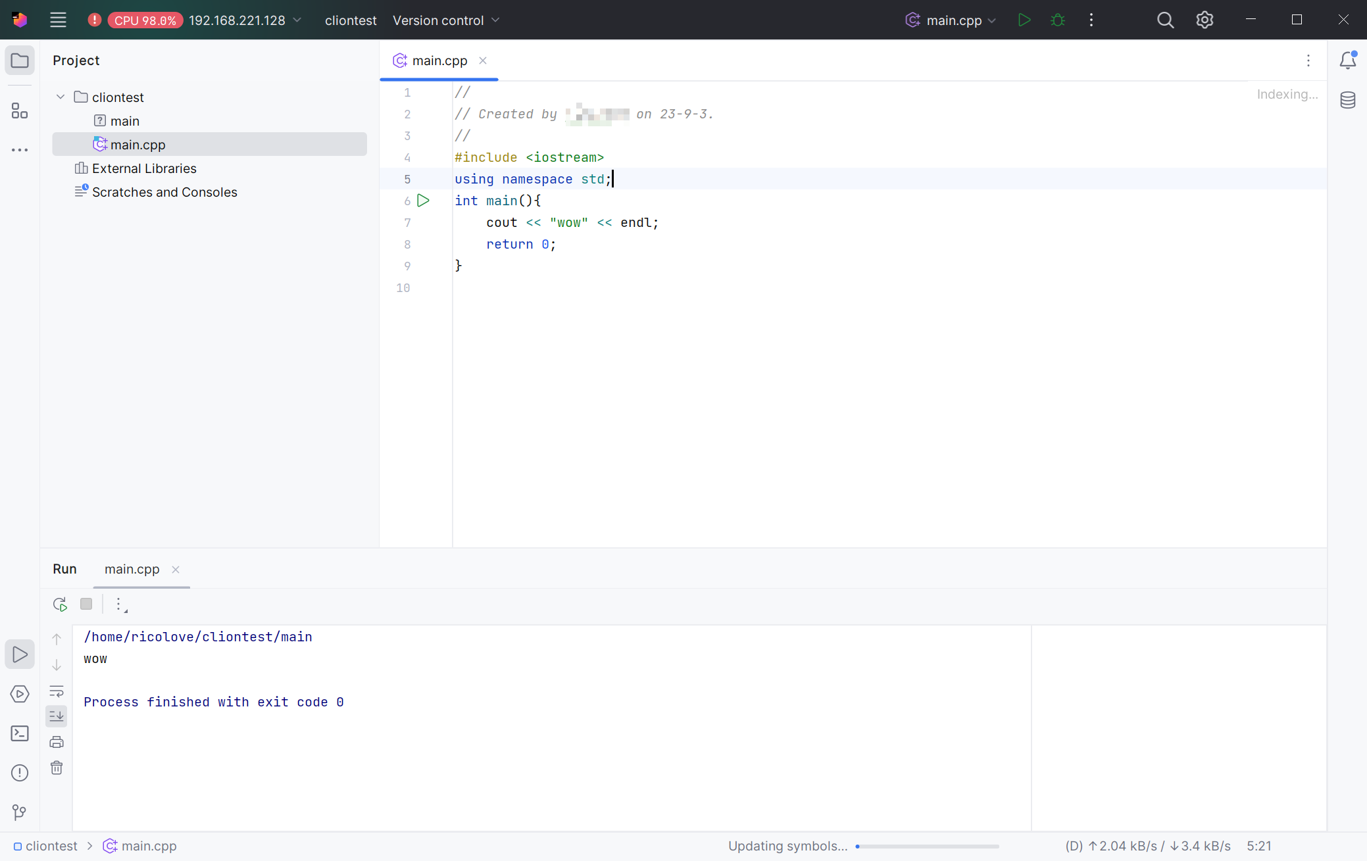This screenshot has width=1367, height=861.
Task: Rerun main.cpp in the Run panel
Action: (x=60, y=604)
